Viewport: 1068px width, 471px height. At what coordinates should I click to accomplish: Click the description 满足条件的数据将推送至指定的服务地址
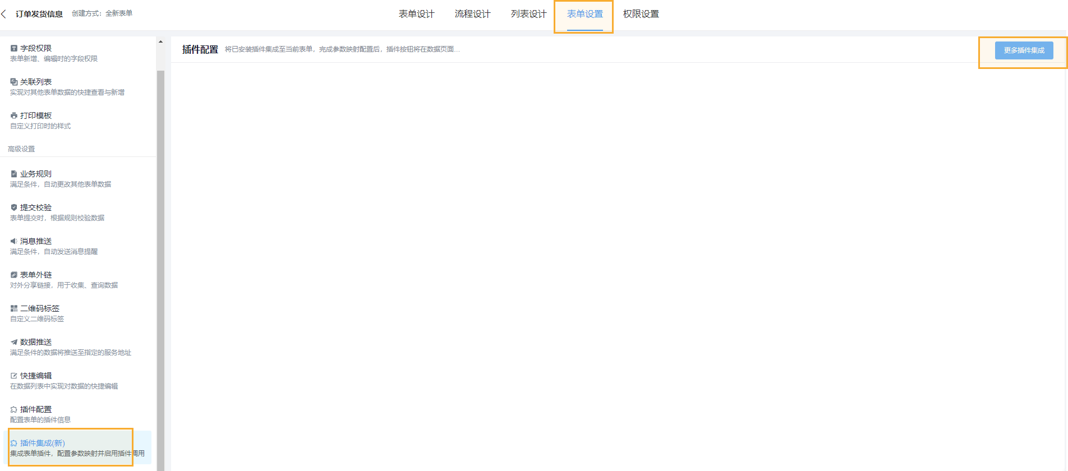coord(71,353)
